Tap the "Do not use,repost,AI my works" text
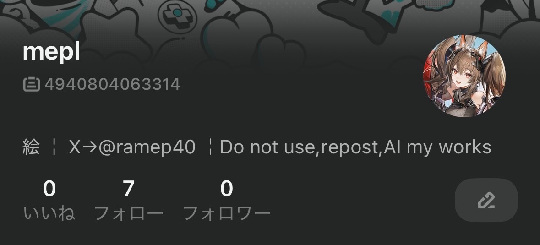Screen dimensions: 540x245 click(x=355, y=147)
